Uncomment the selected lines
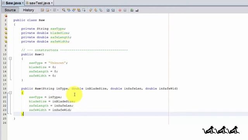Image resolution: width=248 pixels, height=140 pixels. click(137, 10)
